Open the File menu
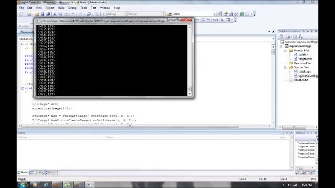Image resolution: width=335 pixels, height=188 pixels. [x=21, y=8]
